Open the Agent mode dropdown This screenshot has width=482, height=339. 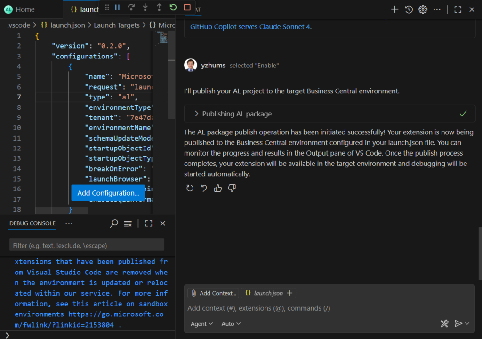pyautogui.click(x=201, y=324)
